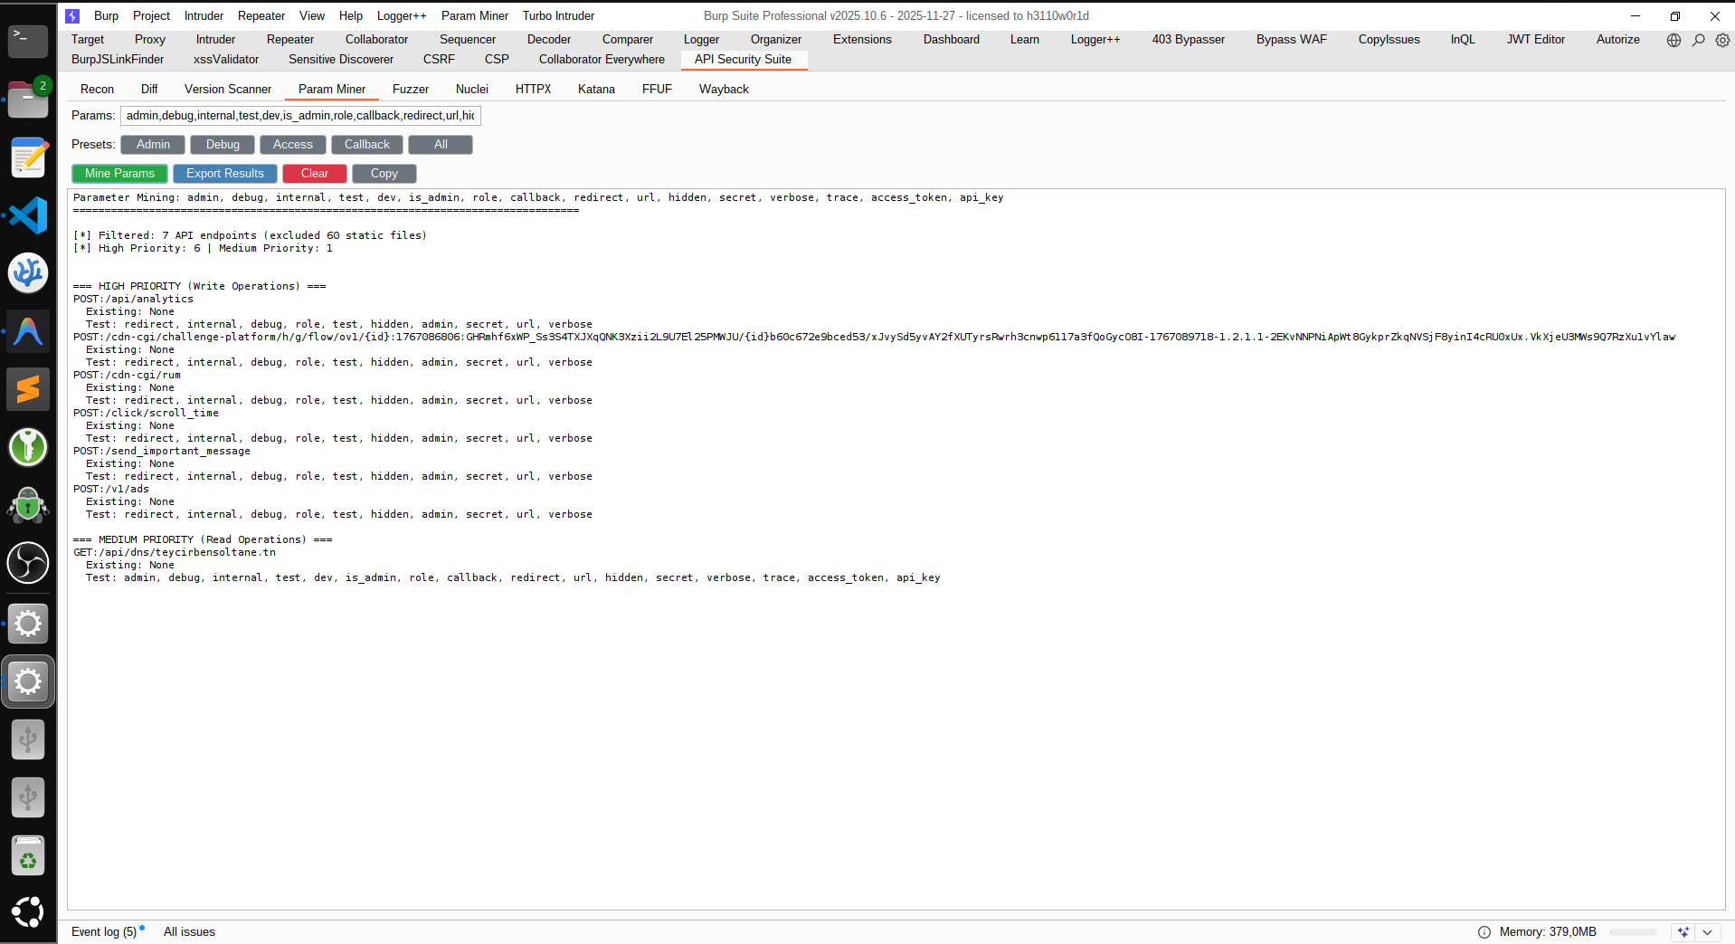The height and width of the screenshot is (944, 1735).
Task: Click Export Results
Action: pos(224,173)
